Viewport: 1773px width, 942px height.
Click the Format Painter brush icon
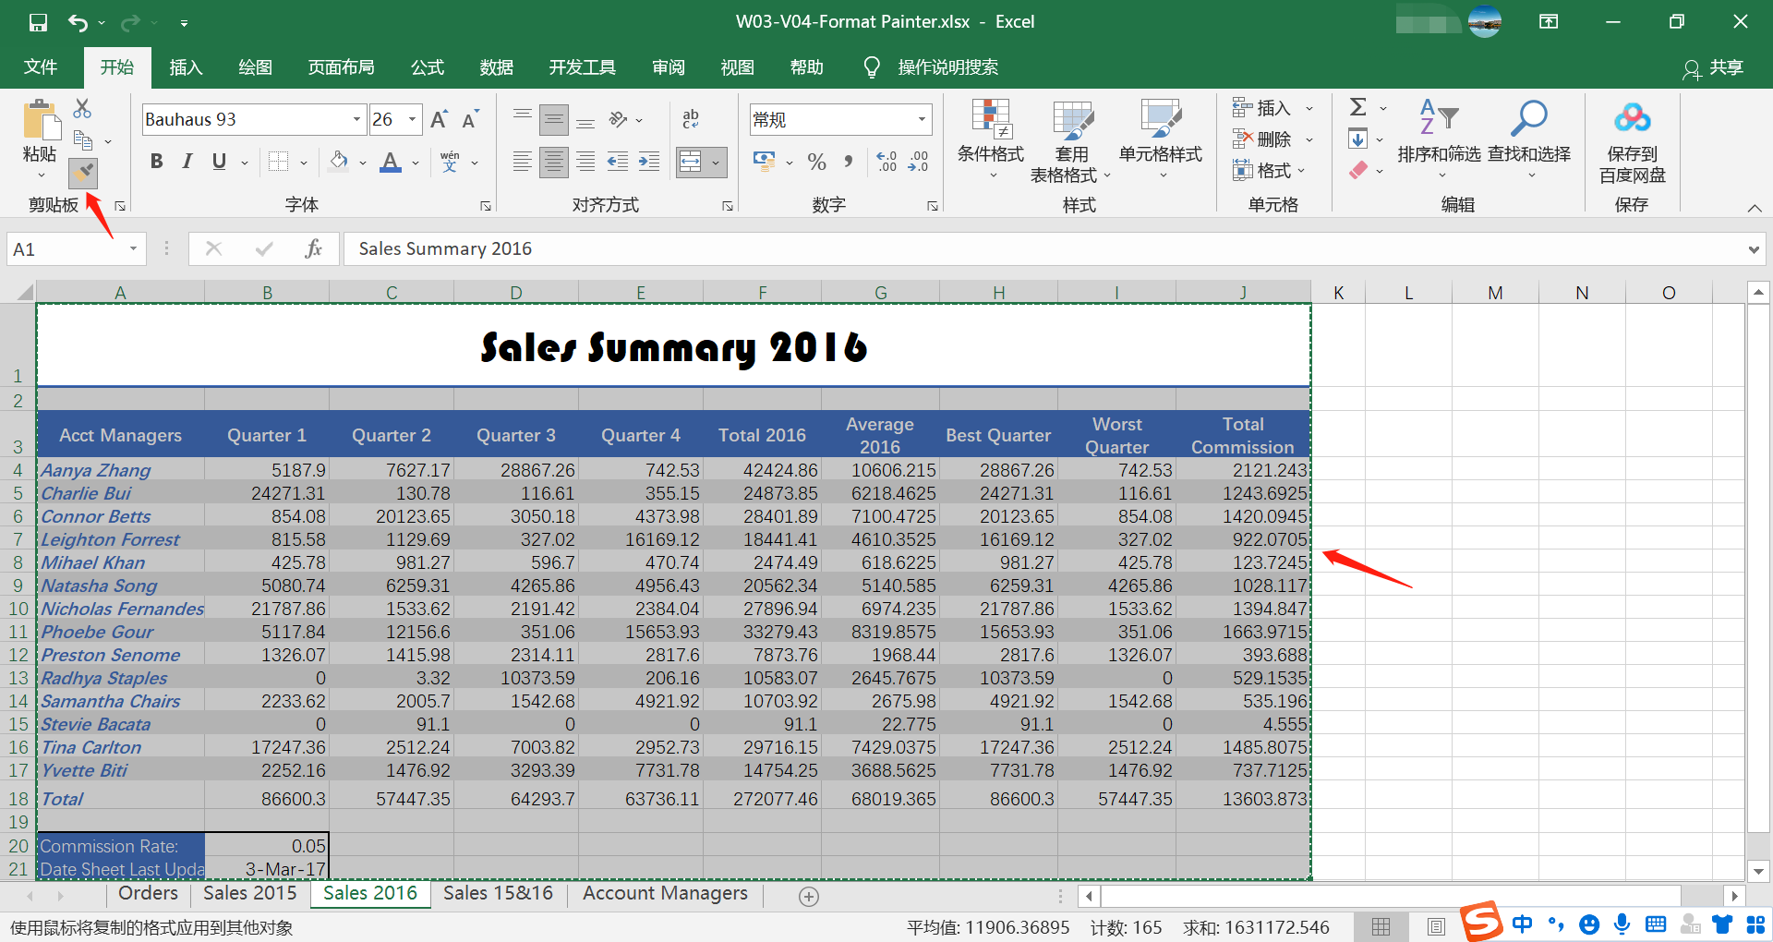83,173
